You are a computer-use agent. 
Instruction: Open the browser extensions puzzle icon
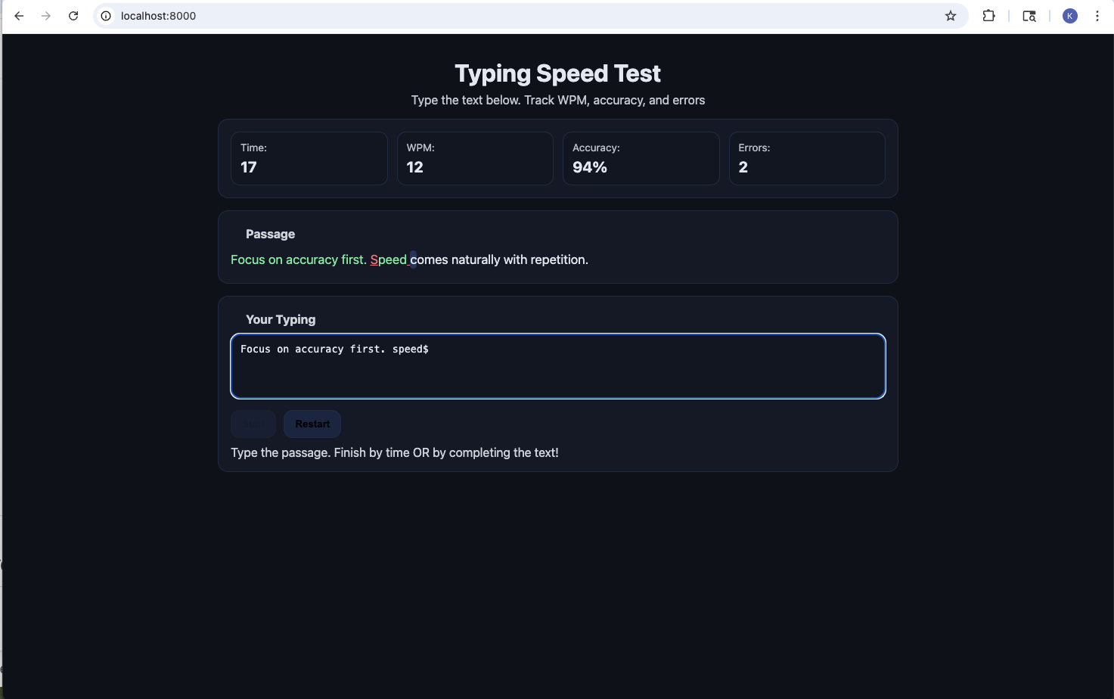pyautogui.click(x=988, y=15)
